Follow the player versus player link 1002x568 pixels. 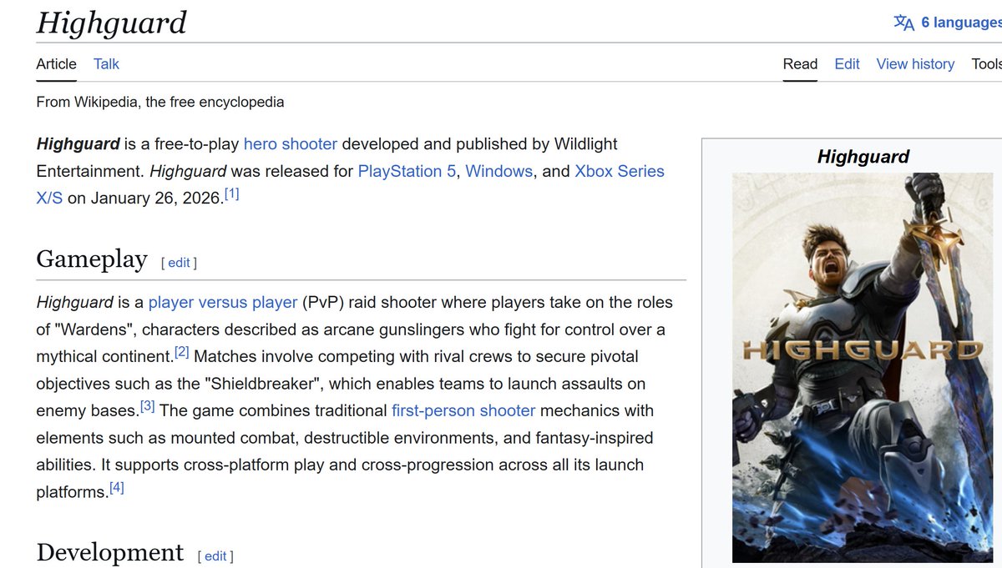point(223,302)
